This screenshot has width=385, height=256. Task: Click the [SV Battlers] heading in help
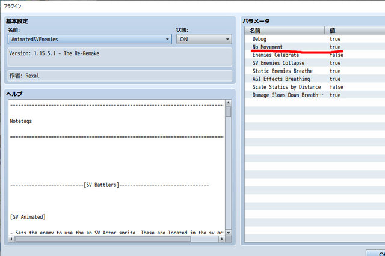(x=101, y=185)
